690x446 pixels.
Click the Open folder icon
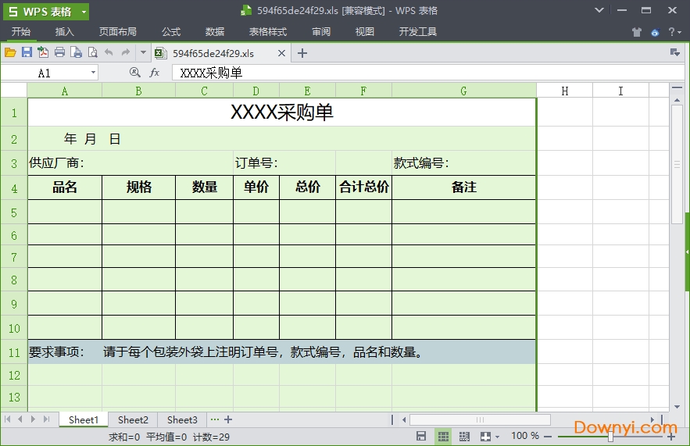click(x=10, y=53)
